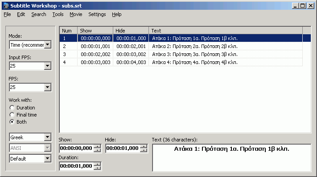The width and height of the screenshot is (317, 177).
Task: Open the Movie menu
Action: point(76,15)
